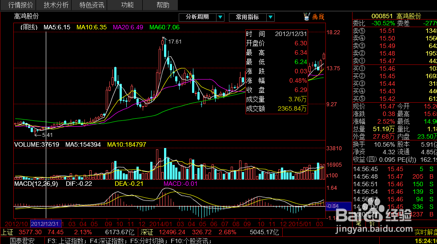Select the highlighted 2012/12/31 date marker
This screenshot has height=244, width=437.
[45, 224]
